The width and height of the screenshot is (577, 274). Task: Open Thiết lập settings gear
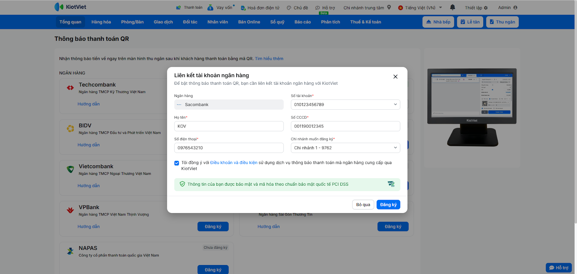click(x=476, y=8)
